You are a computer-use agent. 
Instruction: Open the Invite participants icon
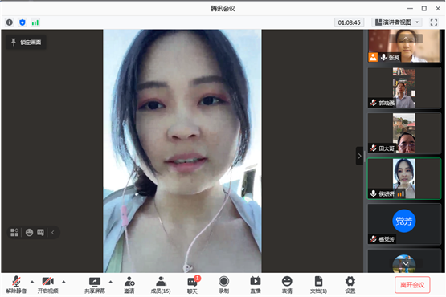pos(129,285)
